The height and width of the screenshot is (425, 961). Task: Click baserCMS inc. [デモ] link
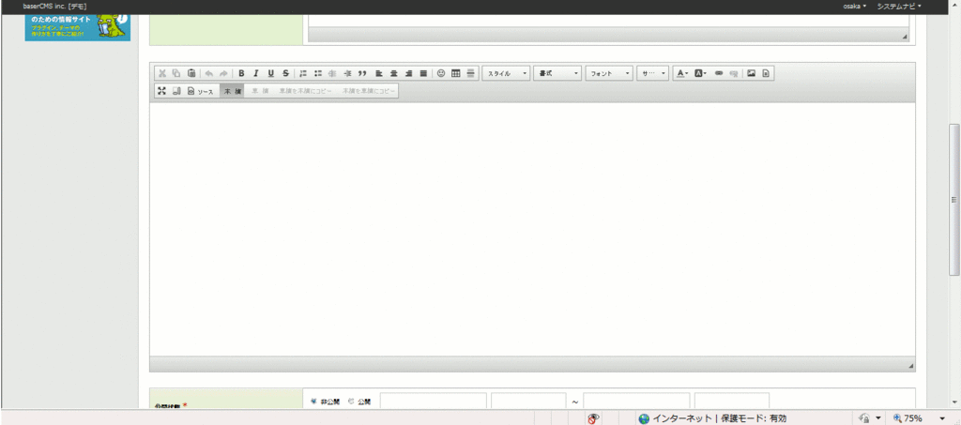pyautogui.click(x=54, y=7)
